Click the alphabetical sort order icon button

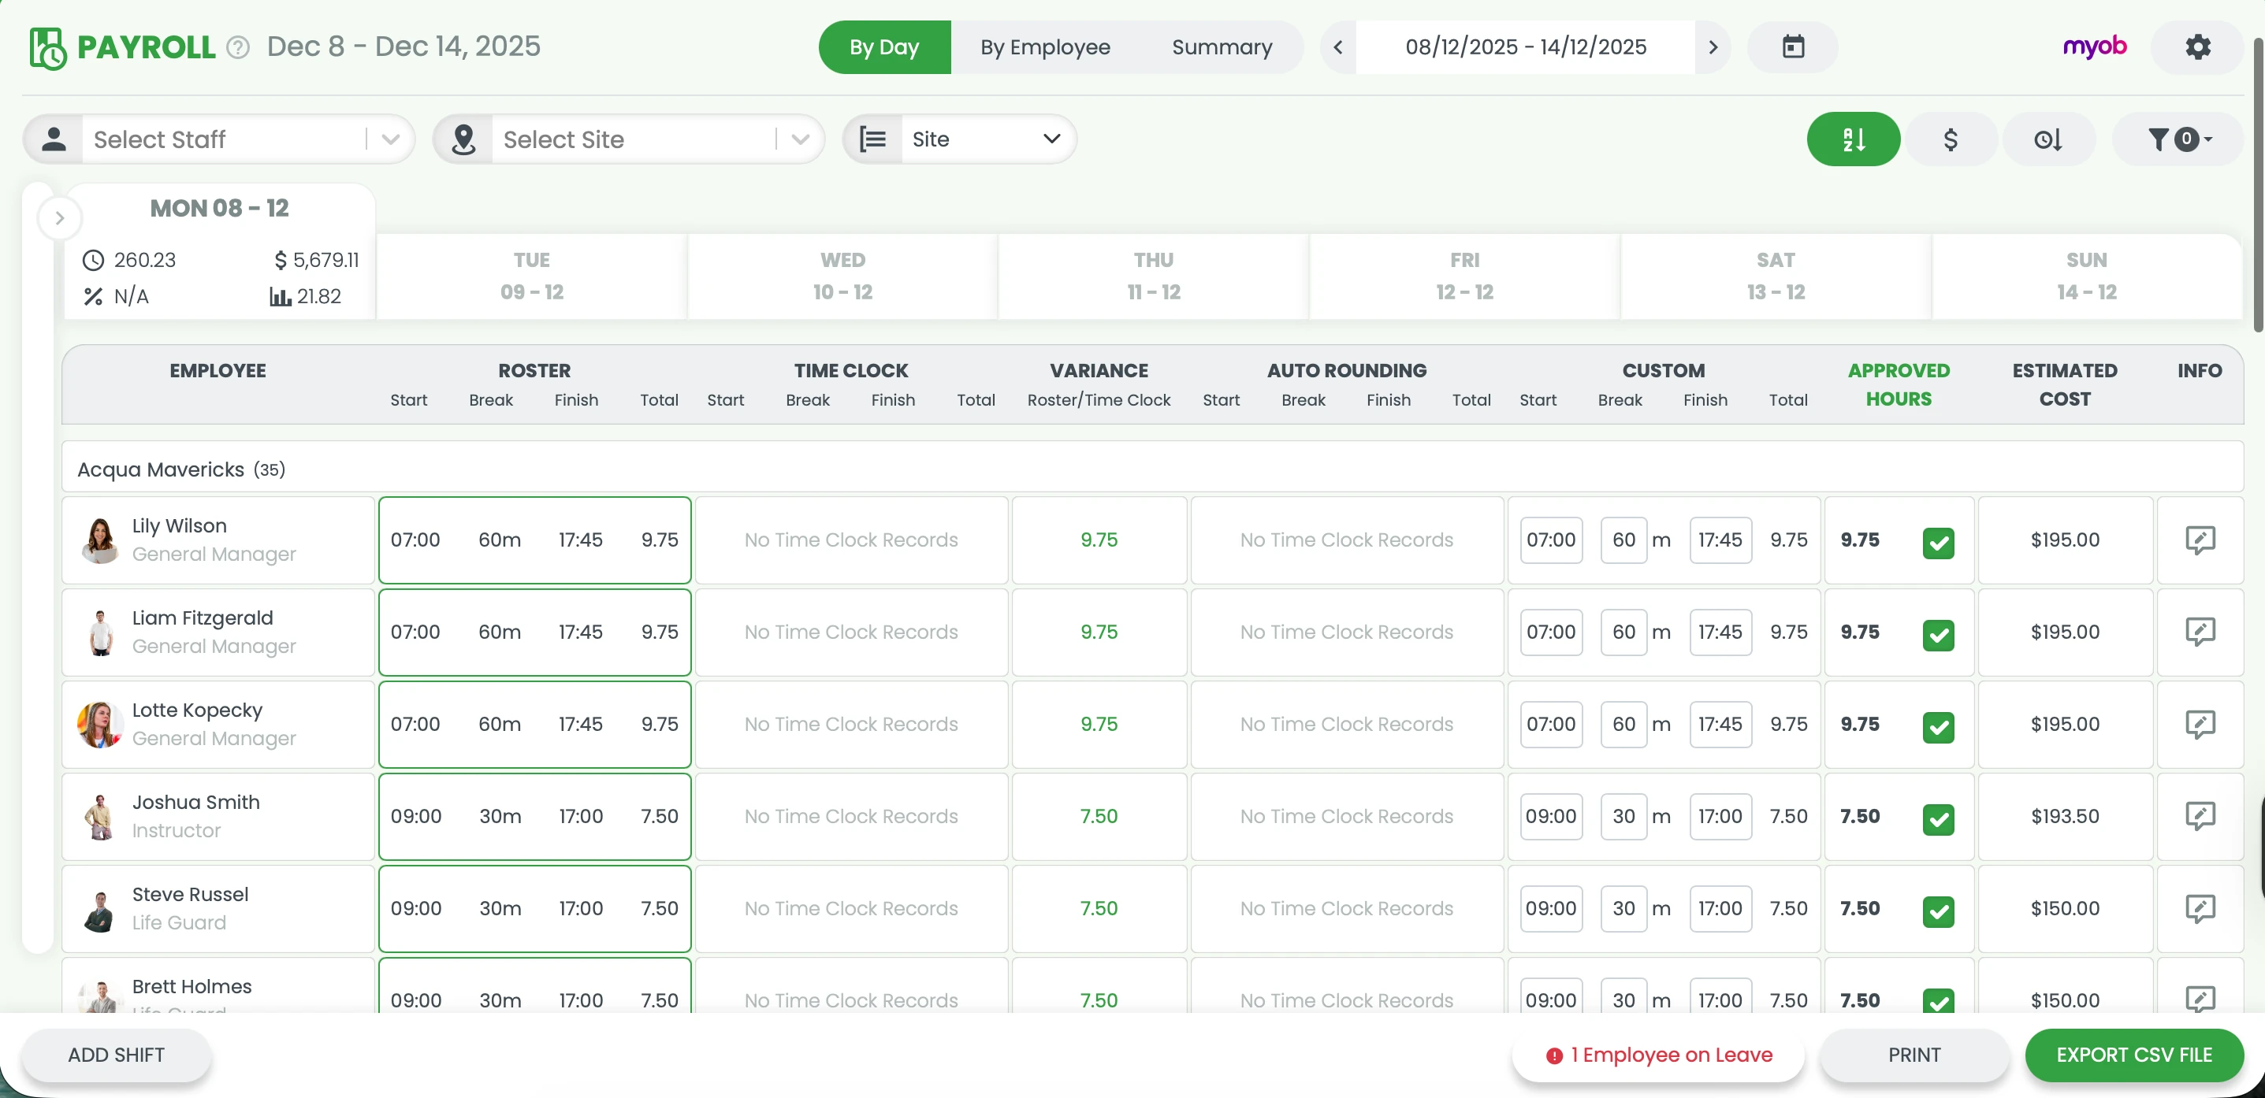(x=1853, y=139)
